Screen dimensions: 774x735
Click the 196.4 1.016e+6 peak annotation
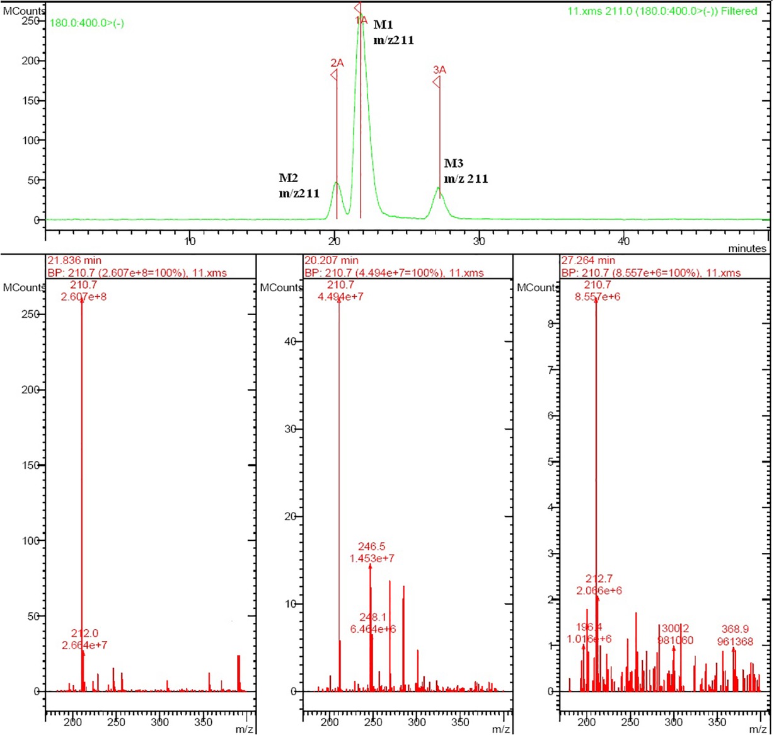[x=589, y=633]
